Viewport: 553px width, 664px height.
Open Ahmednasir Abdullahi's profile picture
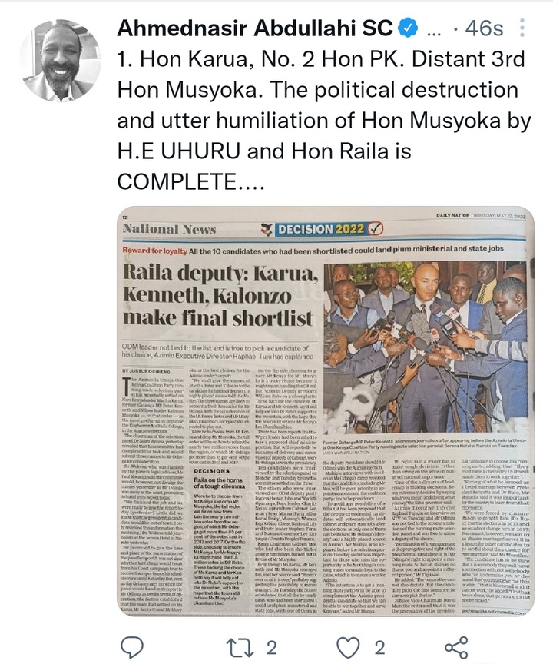pyautogui.click(x=60, y=60)
